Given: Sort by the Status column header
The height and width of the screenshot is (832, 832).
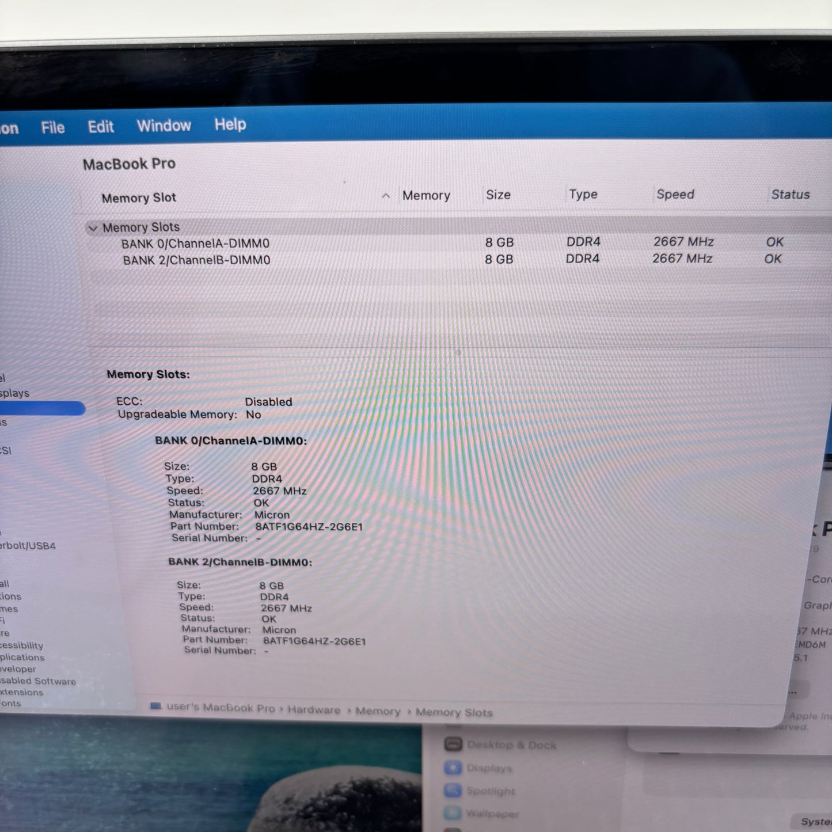Looking at the screenshot, I should pyautogui.click(x=791, y=195).
